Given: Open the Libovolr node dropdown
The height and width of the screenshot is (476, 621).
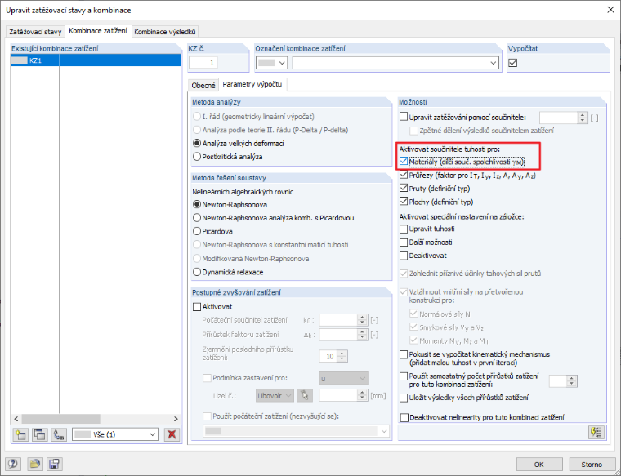Looking at the screenshot, I should click(x=275, y=395).
